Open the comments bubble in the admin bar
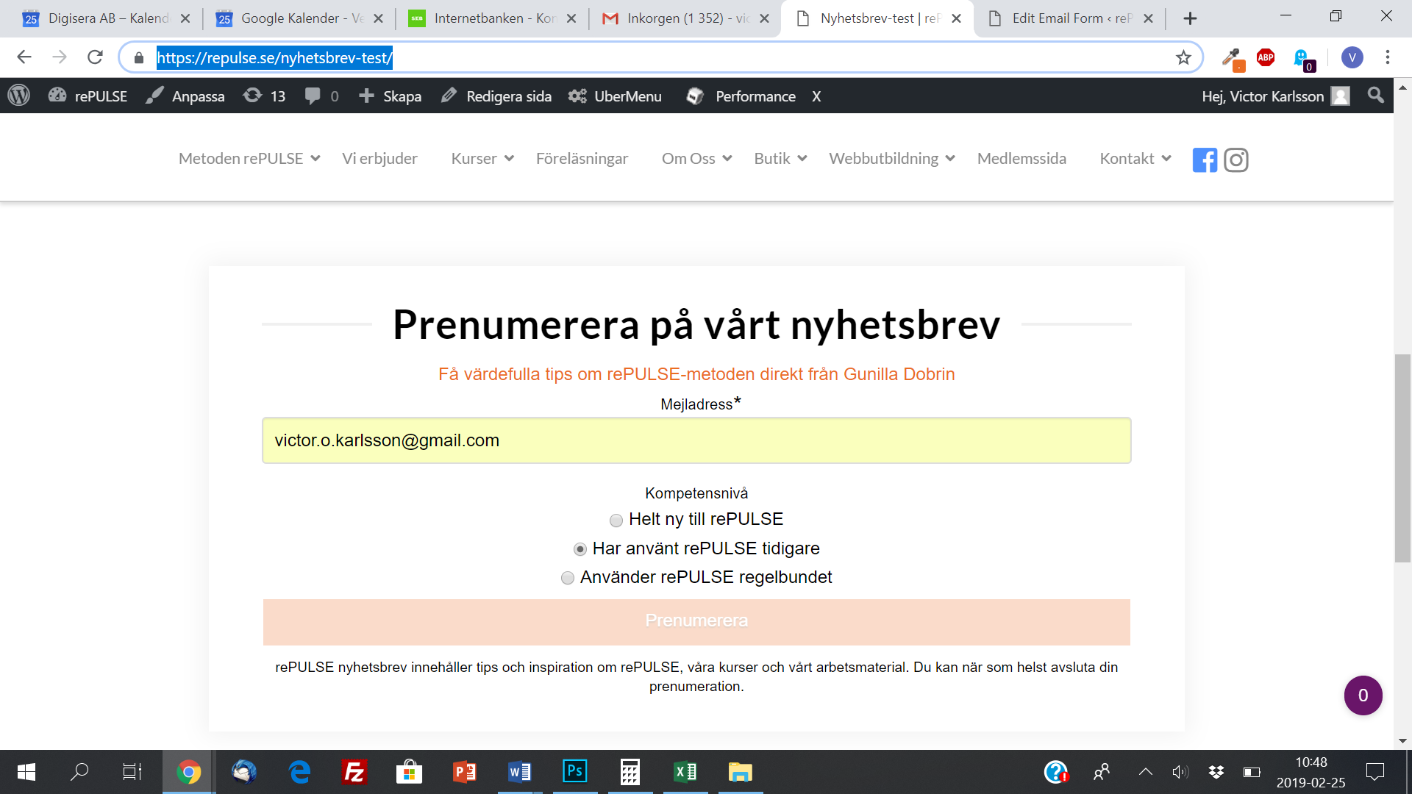1412x794 pixels. coord(321,96)
